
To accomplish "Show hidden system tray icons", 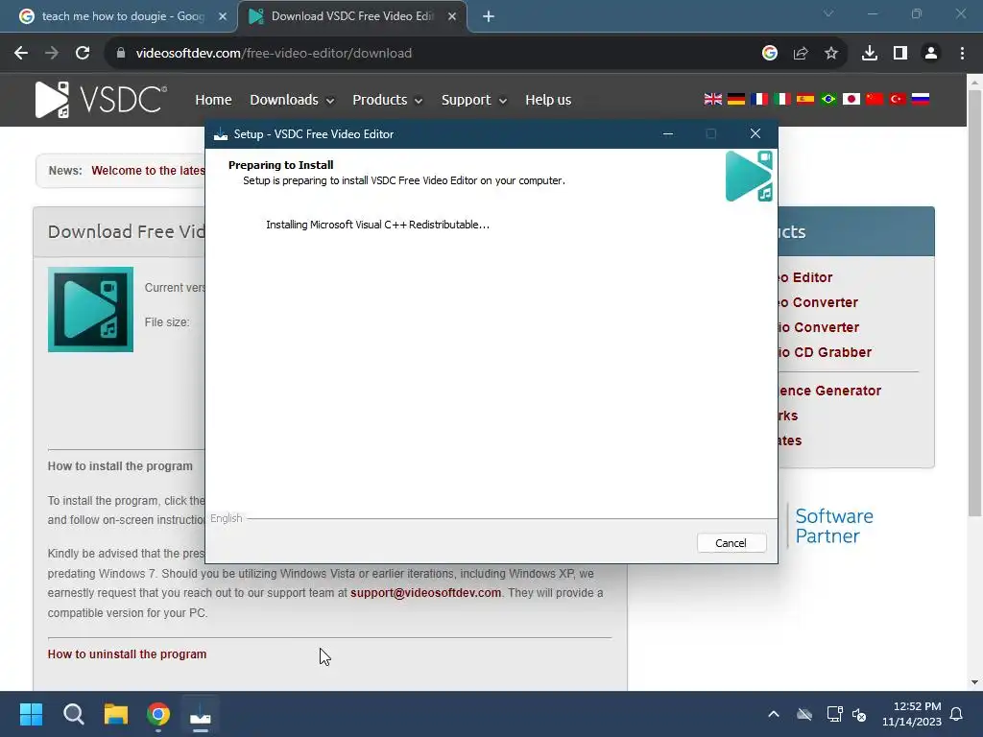I will point(774,714).
